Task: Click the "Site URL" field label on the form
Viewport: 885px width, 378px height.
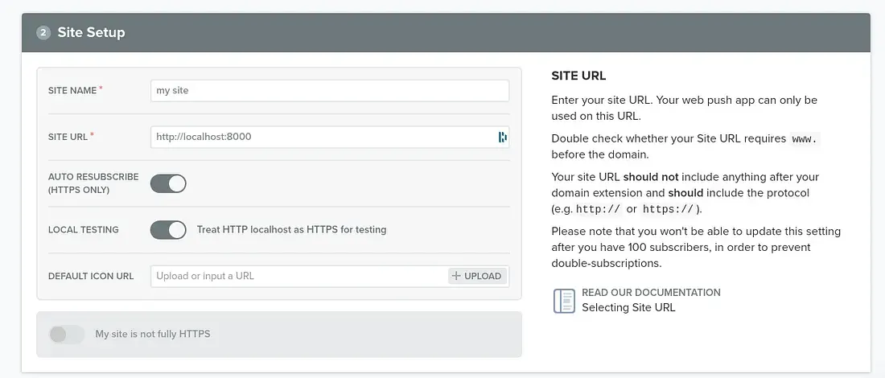Action: tap(68, 137)
